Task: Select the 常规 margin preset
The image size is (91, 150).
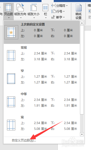Action: pyautogui.click(x=42, y=55)
